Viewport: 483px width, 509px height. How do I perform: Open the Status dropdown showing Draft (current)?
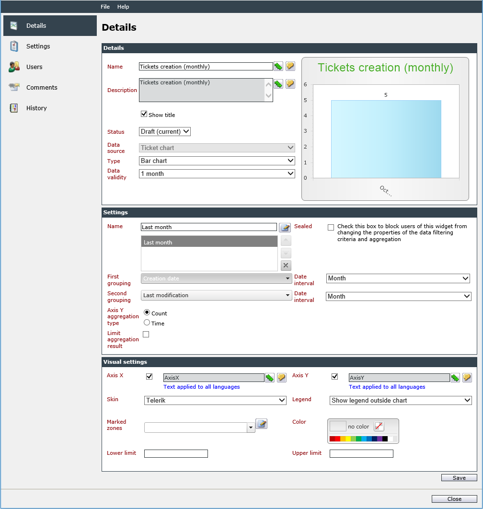tap(164, 131)
